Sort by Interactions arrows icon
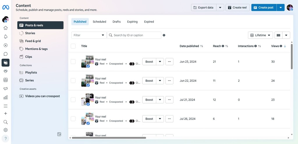This screenshot has height=144, width=298. point(260,46)
